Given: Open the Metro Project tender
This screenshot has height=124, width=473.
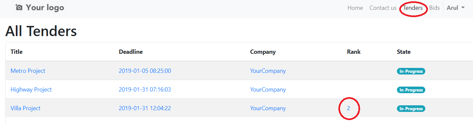Looking at the screenshot, I should click(28, 71).
